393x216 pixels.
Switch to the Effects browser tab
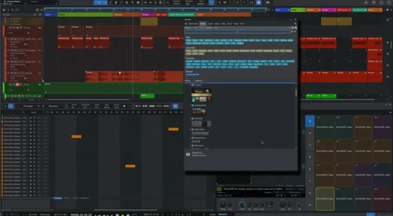pos(203,24)
